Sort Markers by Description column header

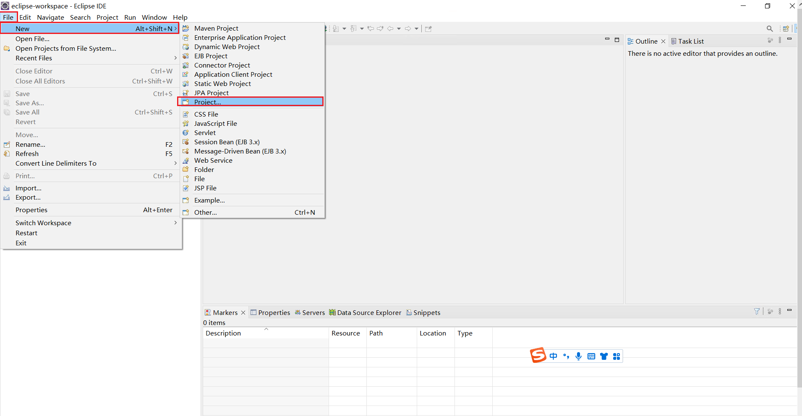(266, 333)
